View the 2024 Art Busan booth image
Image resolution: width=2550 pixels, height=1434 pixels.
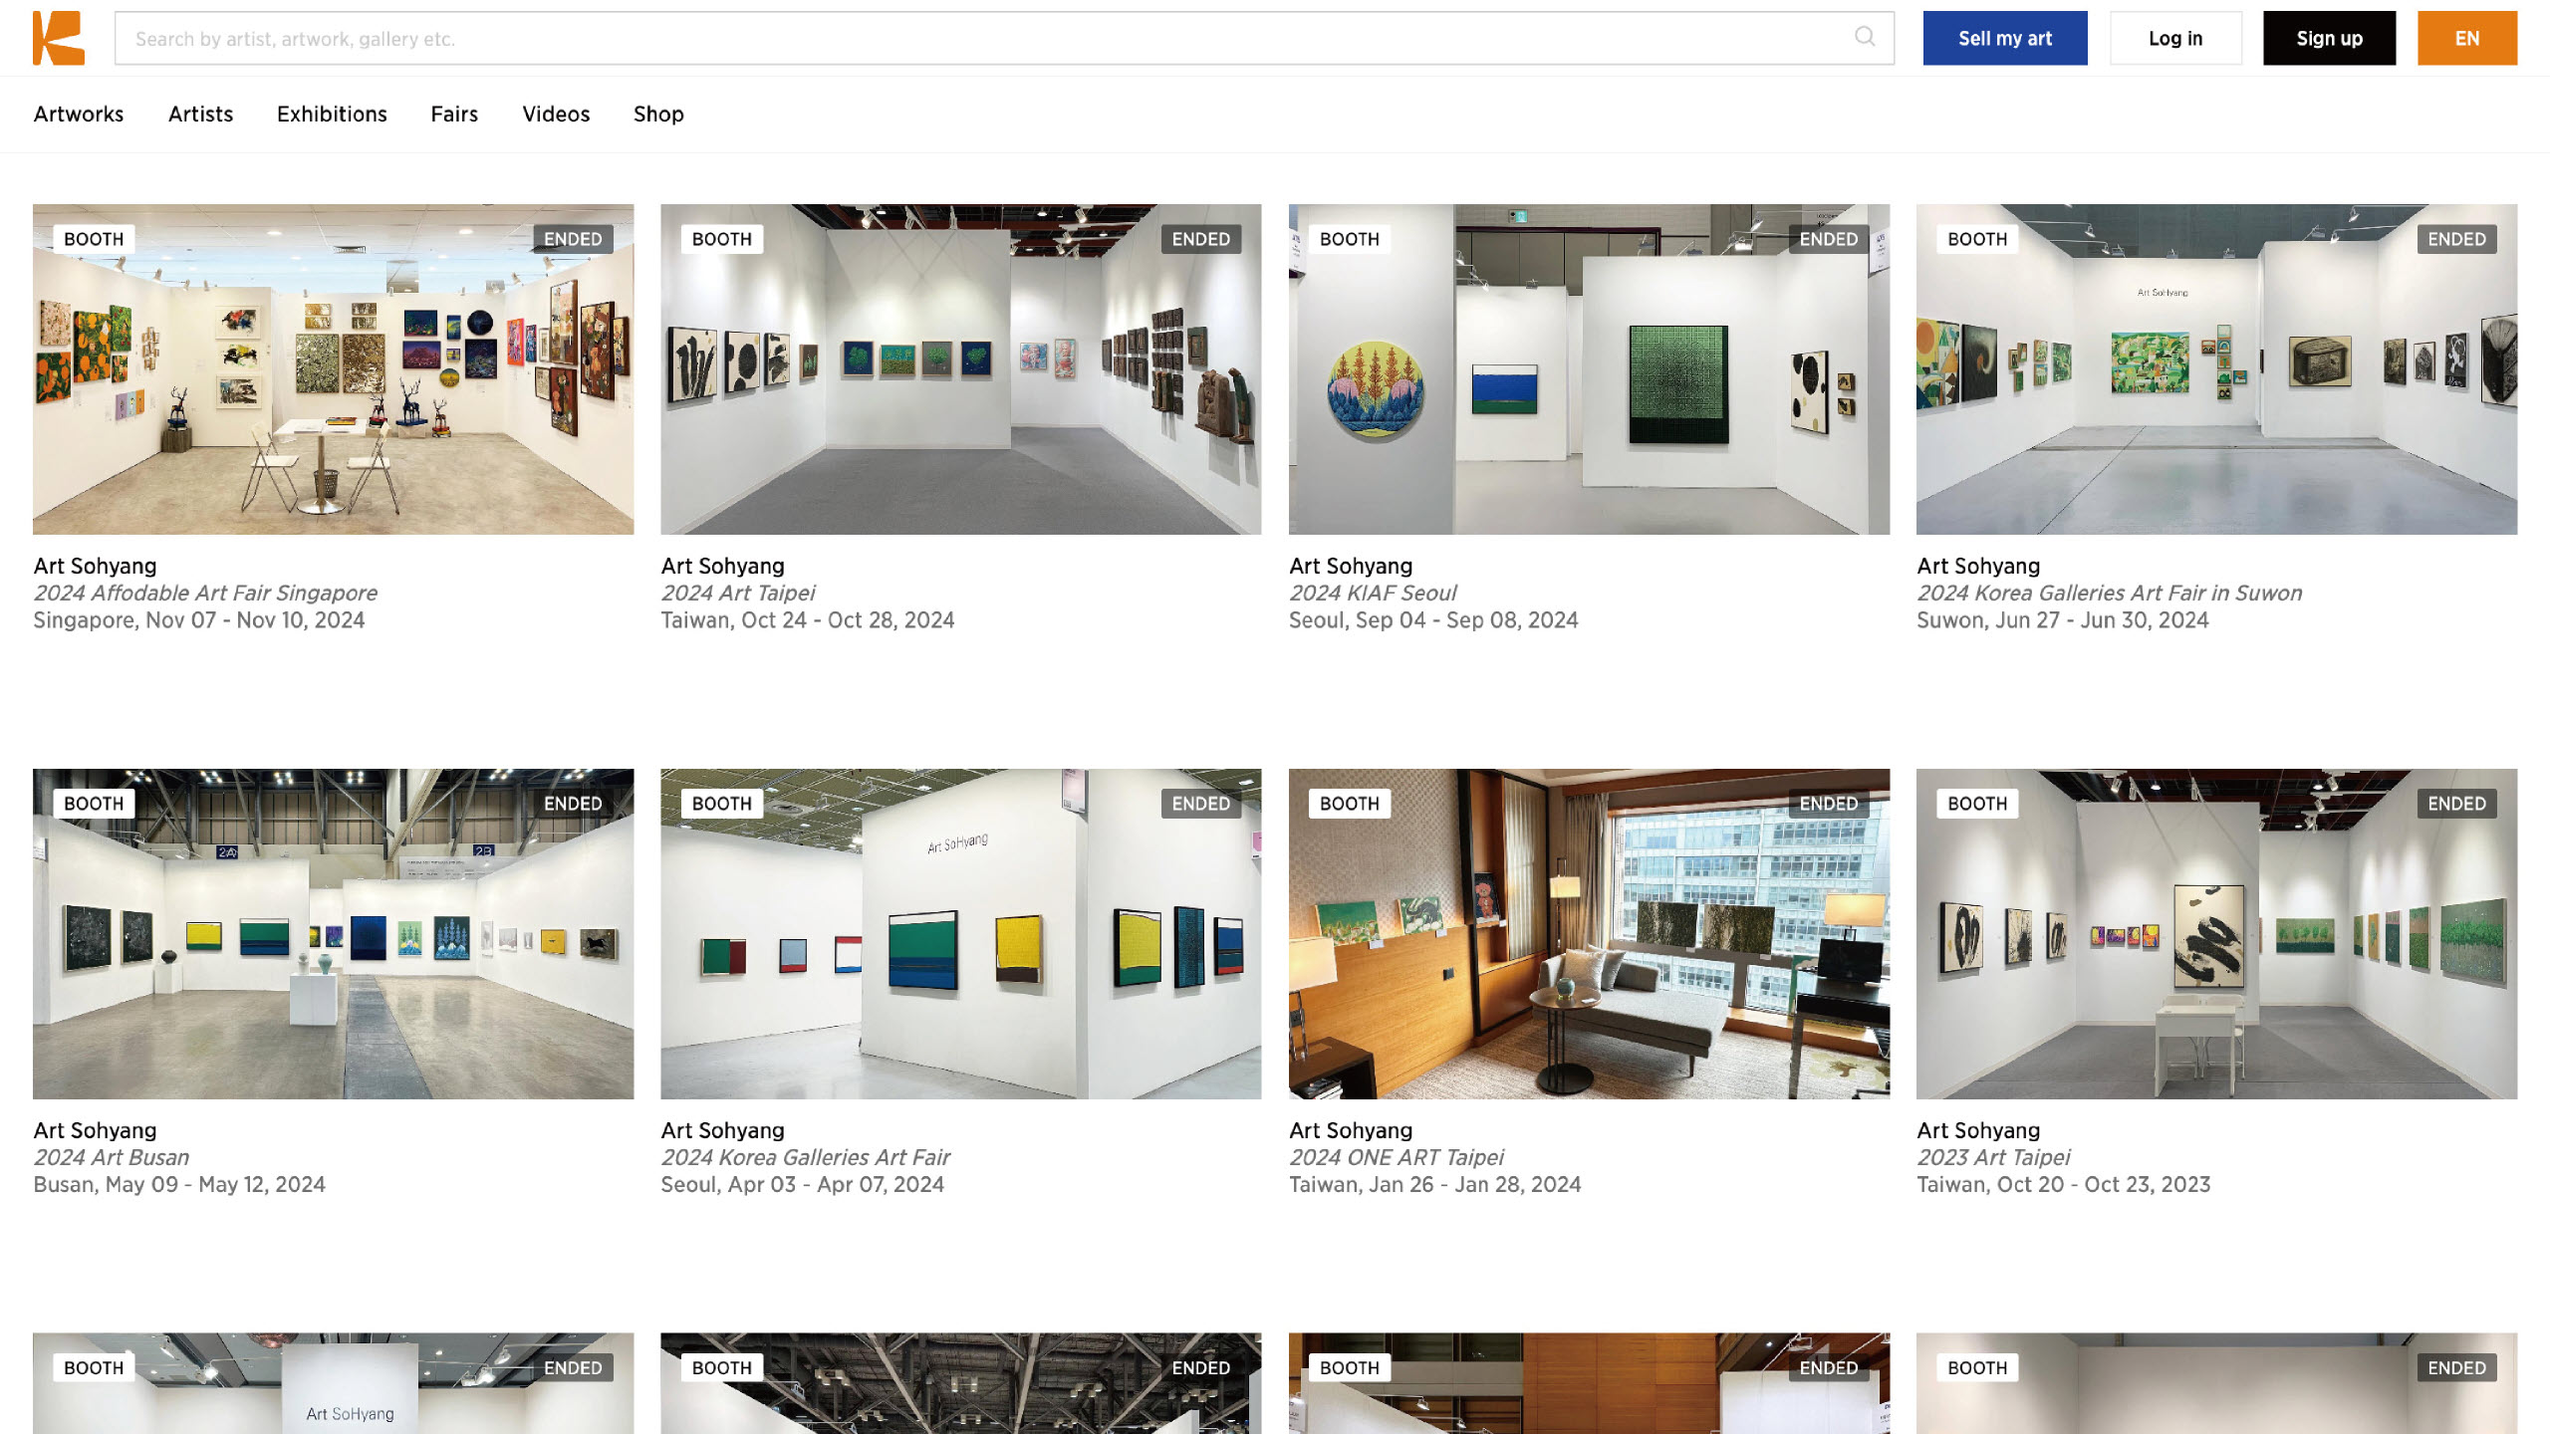coord(333,934)
